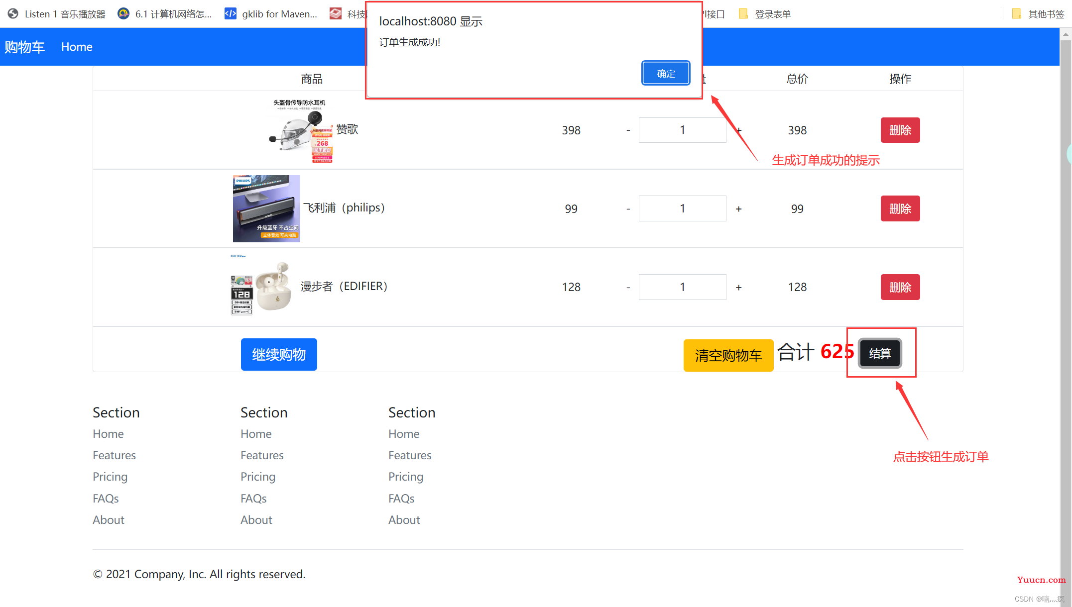
Task: Click Features in second footer Section
Action: (262, 455)
